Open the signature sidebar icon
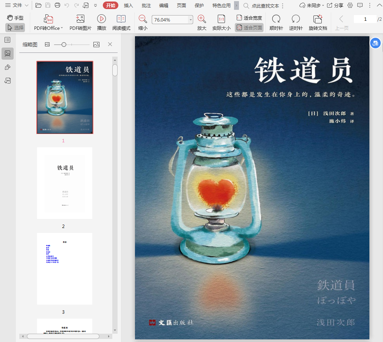 pyautogui.click(x=8, y=81)
